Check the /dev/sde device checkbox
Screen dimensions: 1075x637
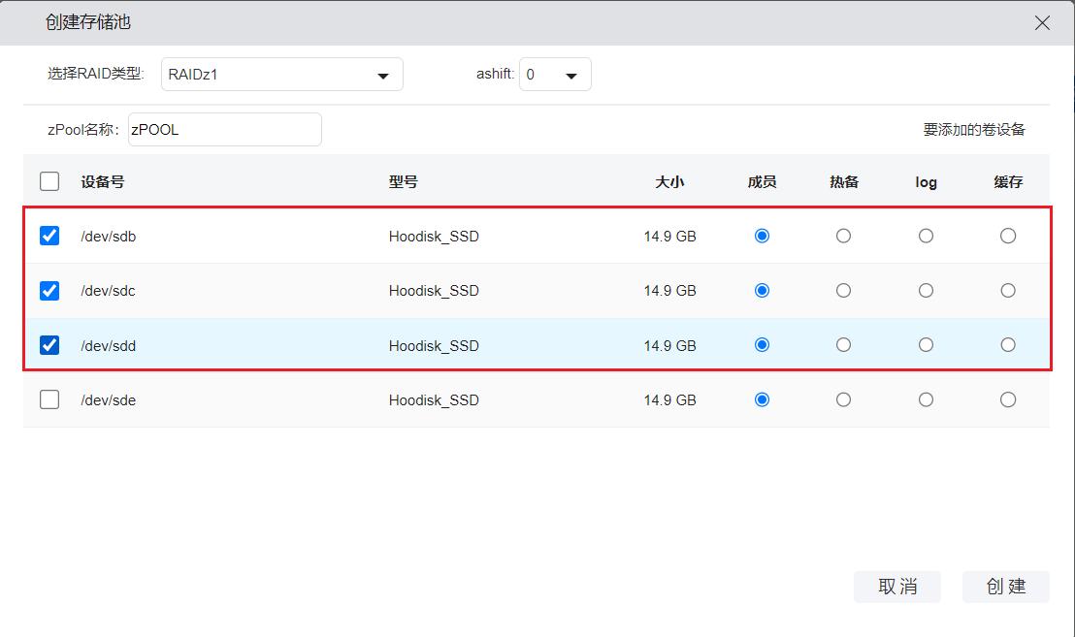click(x=49, y=399)
